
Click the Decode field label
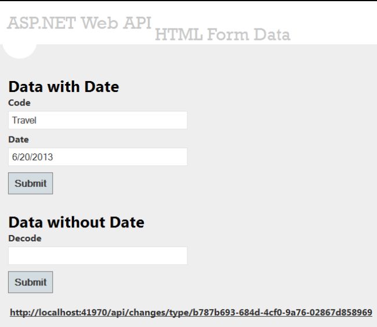pos(25,238)
